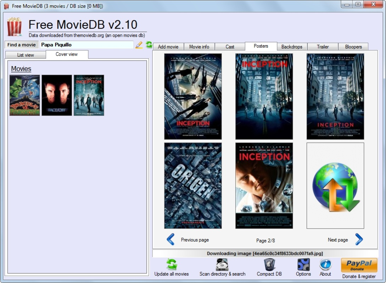Switch to the Add movie tab
This screenshot has width=386, height=283.
click(x=168, y=47)
